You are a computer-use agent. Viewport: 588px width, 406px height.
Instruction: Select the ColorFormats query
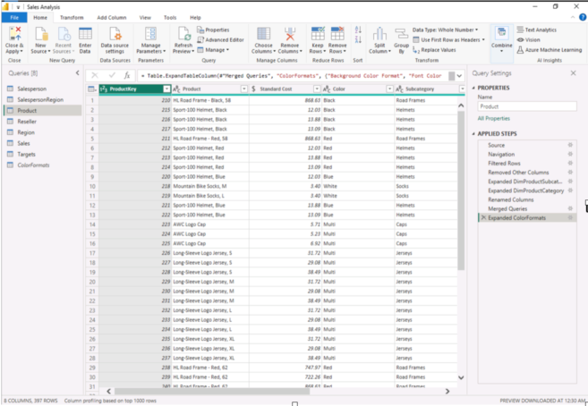(x=42, y=165)
